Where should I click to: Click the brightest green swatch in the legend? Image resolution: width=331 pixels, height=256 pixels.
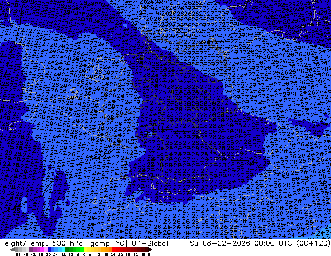tap(81, 250)
